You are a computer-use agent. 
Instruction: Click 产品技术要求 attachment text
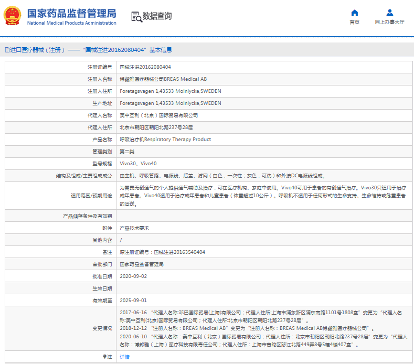coord(134,228)
